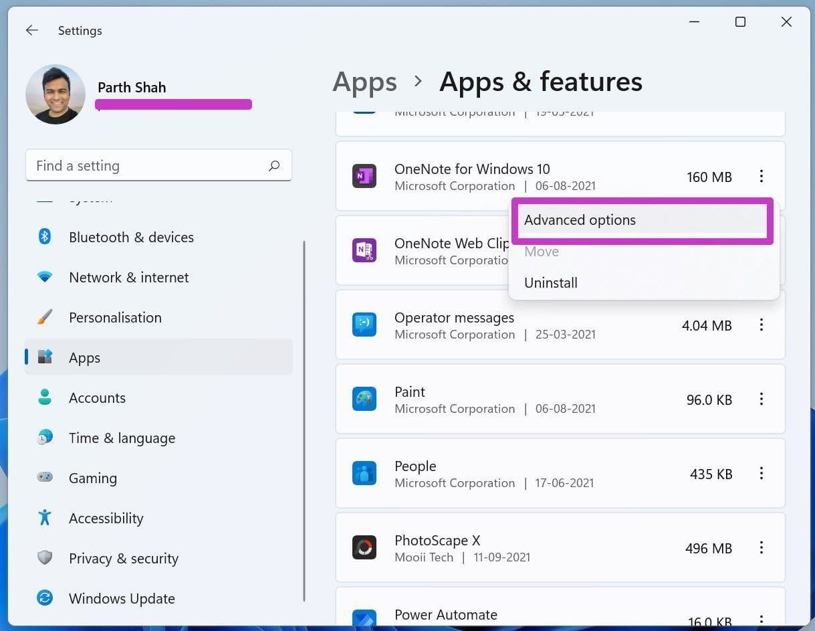Image resolution: width=815 pixels, height=631 pixels.
Task: Open Gaming settings
Action: pyautogui.click(x=158, y=478)
